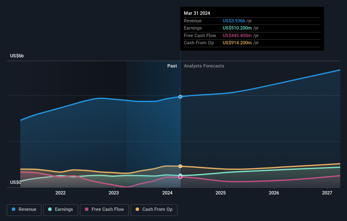Screen dimensions: 347x221
Task: Toggle the Revenue legend button
Action: [x=24, y=210]
